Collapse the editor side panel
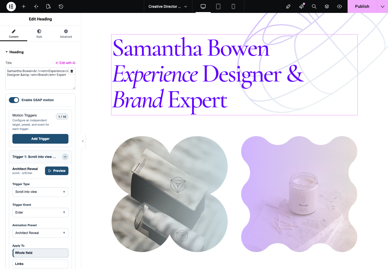This screenshot has height=269, width=388. point(83,141)
